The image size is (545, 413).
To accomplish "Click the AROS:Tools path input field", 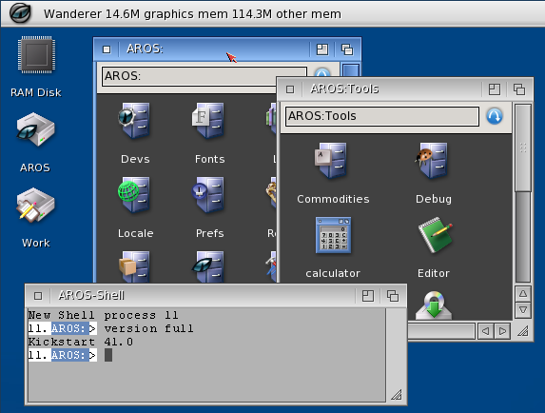I will click(382, 116).
